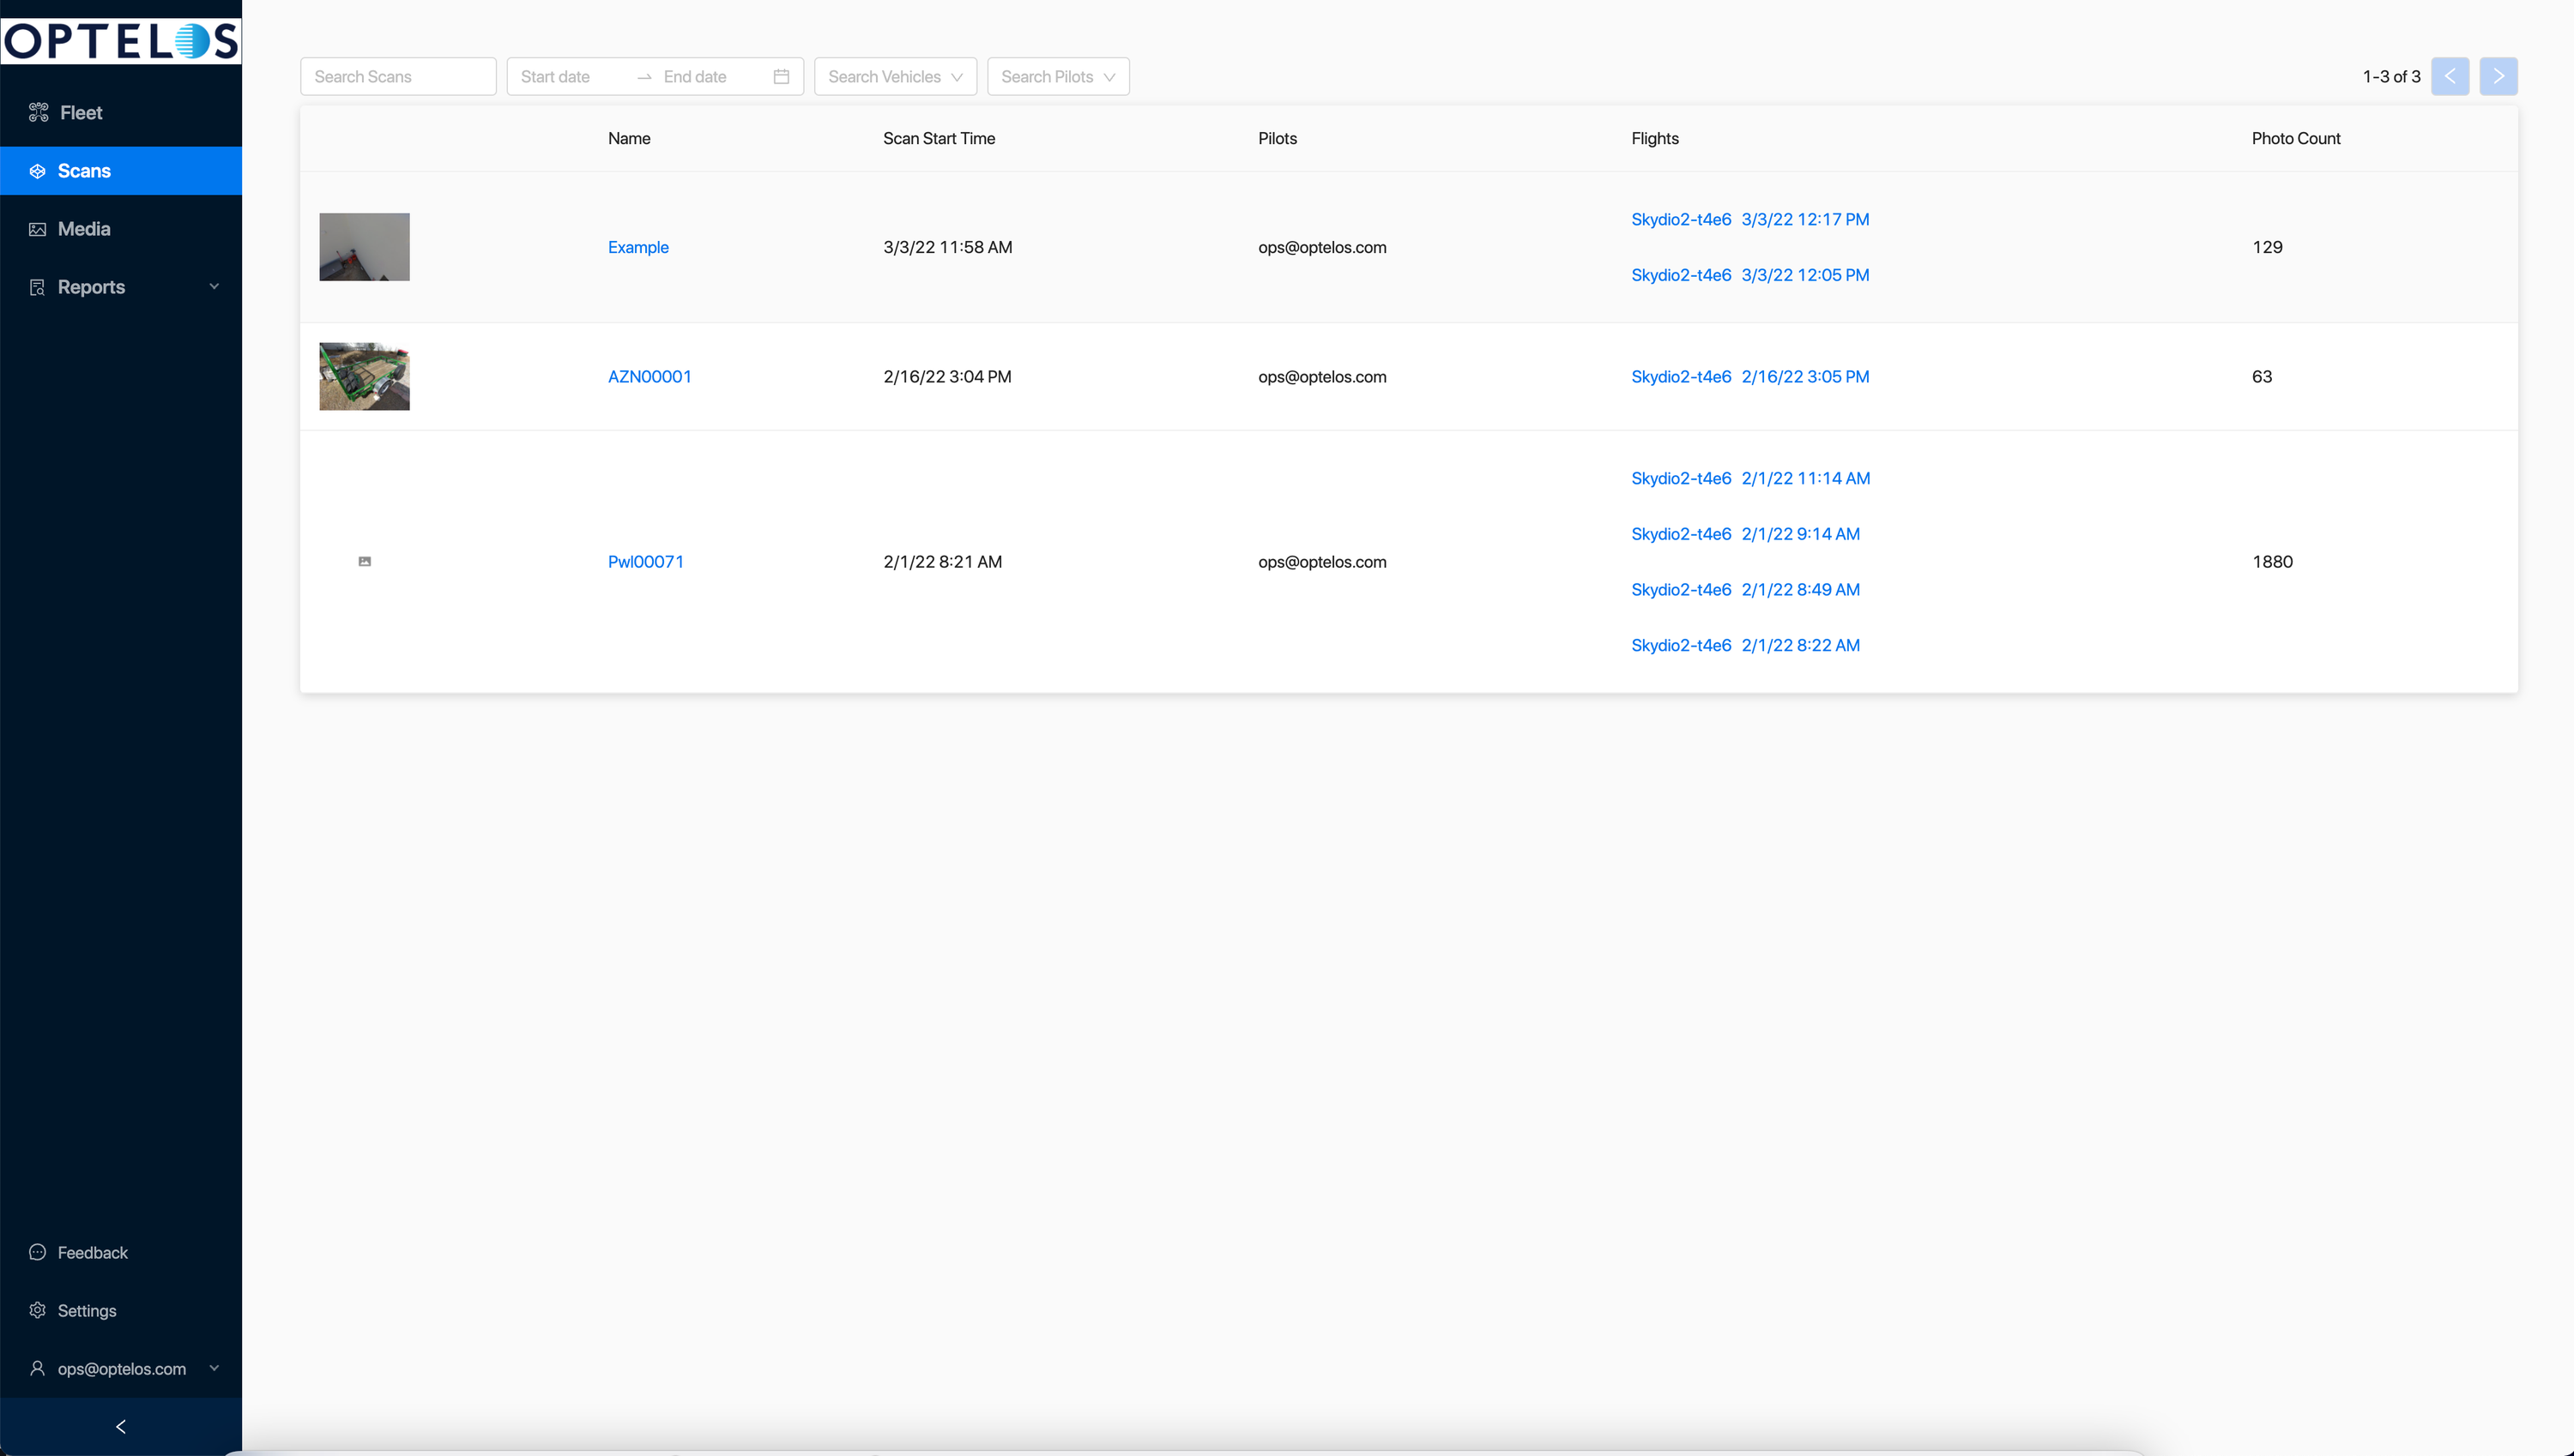The width and height of the screenshot is (2574, 1456).
Task: Click the Search Scans input field
Action: 398,77
